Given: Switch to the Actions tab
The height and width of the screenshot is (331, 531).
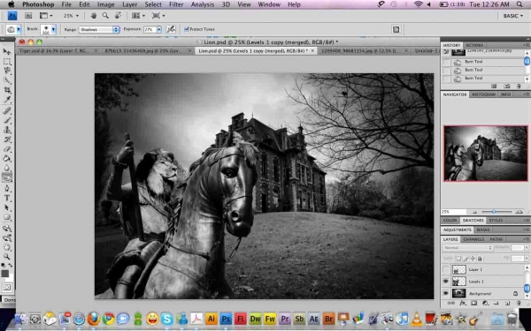Looking at the screenshot, I should tap(474, 45).
